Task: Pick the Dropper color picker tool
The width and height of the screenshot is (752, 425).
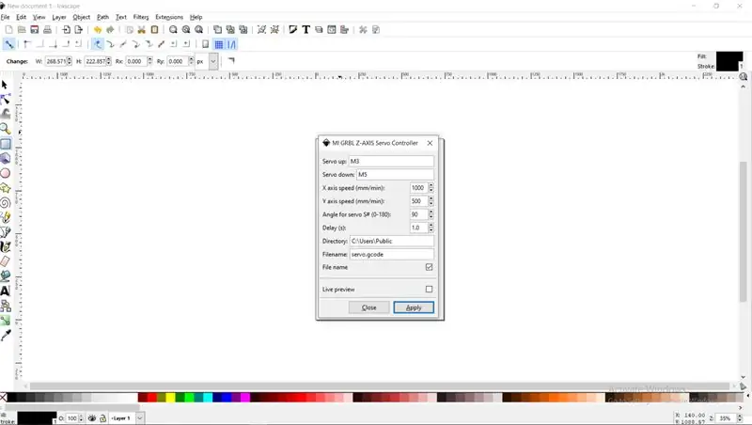Action: pos(6,336)
